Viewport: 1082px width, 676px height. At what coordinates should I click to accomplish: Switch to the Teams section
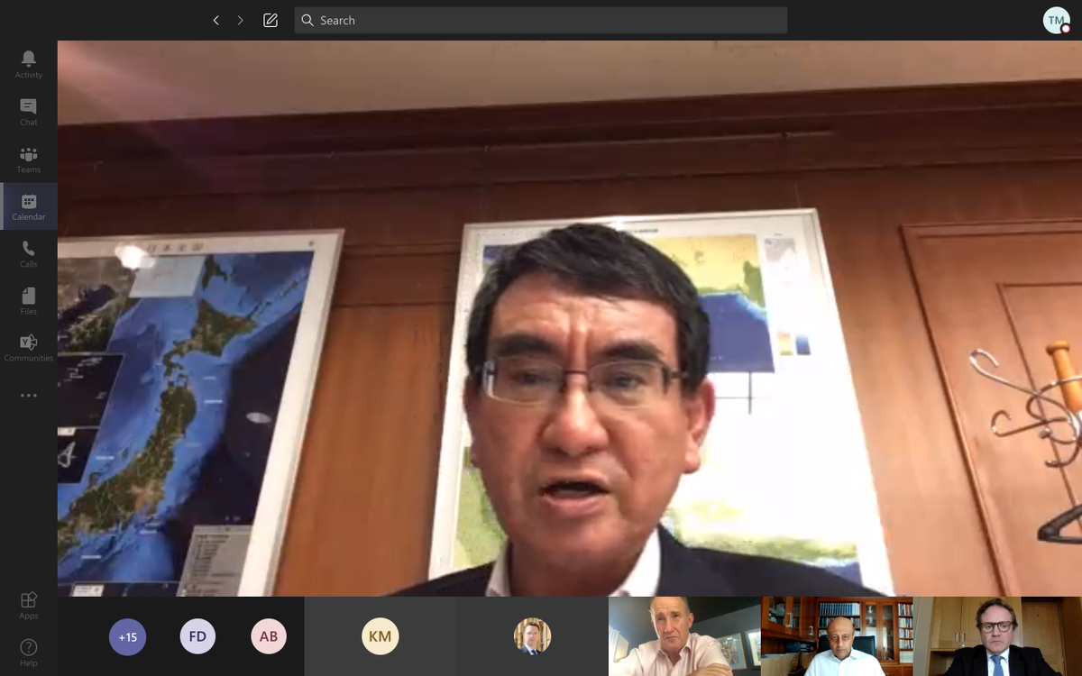pyautogui.click(x=28, y=159)
